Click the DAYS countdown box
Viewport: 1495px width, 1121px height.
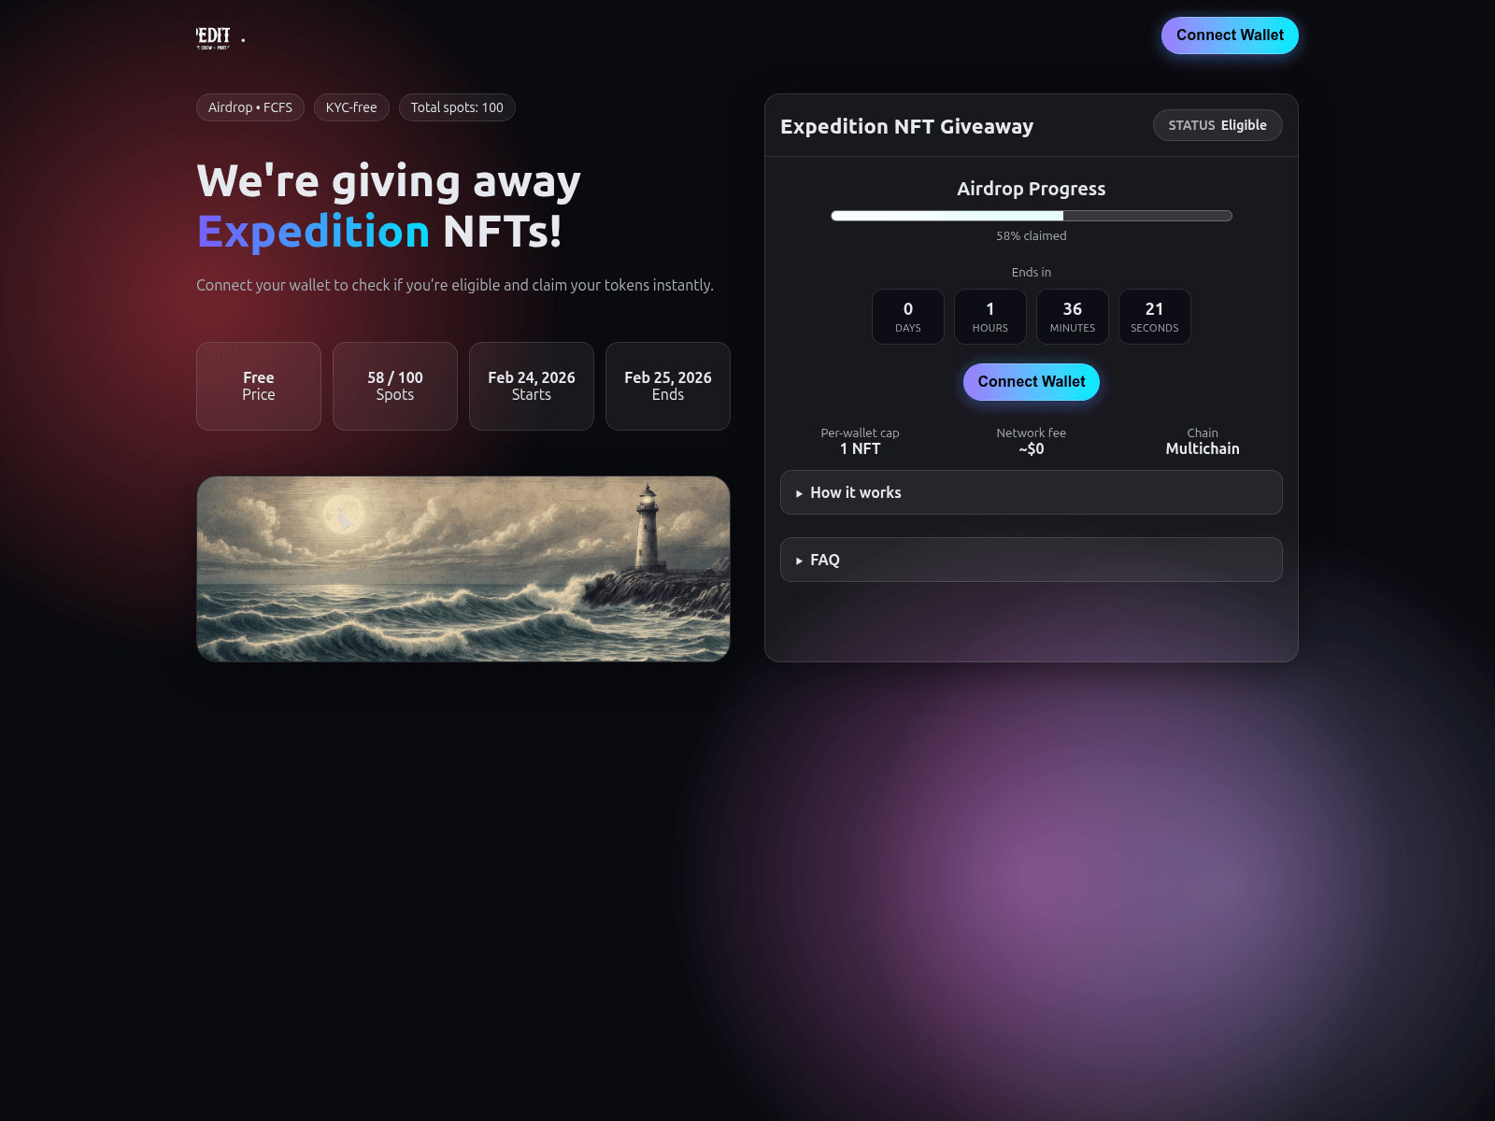(908, 317)
